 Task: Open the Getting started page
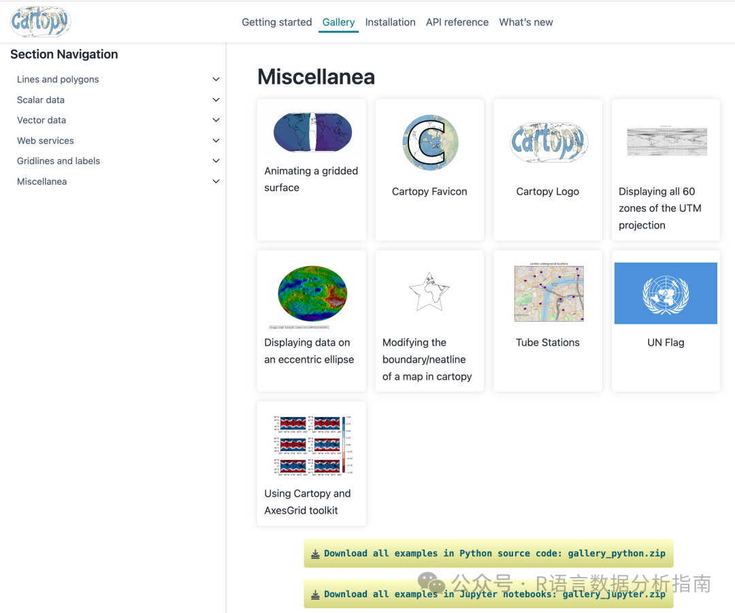(276, 22)
